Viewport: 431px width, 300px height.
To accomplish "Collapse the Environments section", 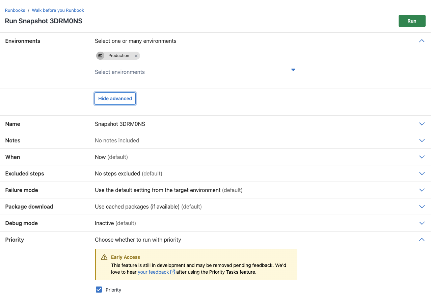I will click(x=422, y=41).
